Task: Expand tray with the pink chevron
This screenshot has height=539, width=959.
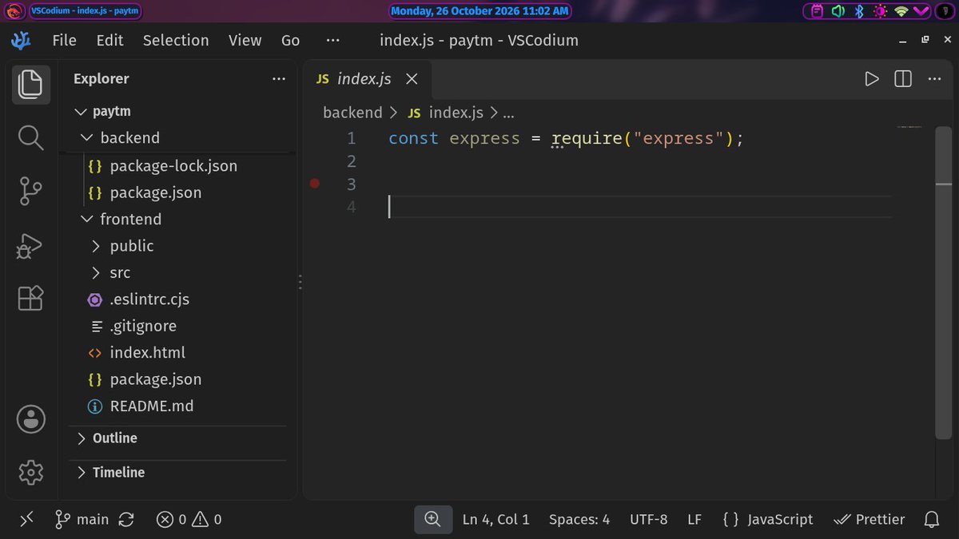Action: (920, 11)
